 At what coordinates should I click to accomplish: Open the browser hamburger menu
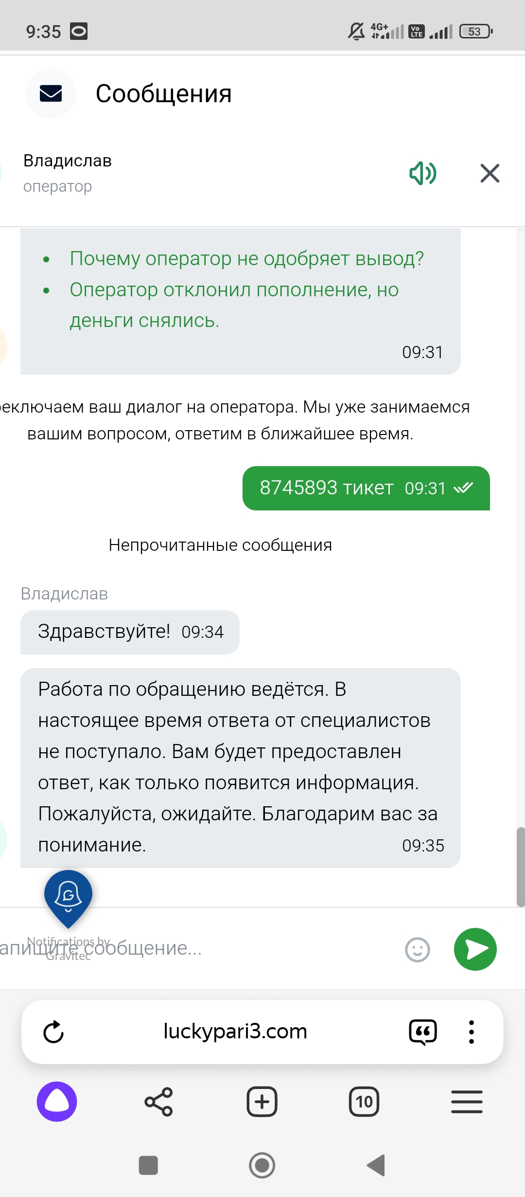click(467, 1102)
